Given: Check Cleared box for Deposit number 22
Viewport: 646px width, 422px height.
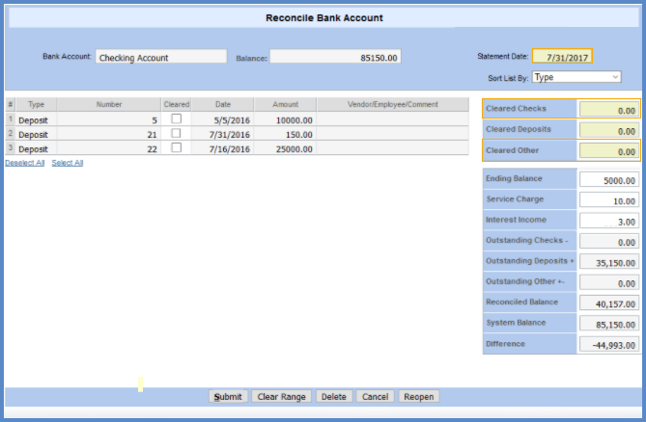Looking at the screenshot, I should pos(177,147).
